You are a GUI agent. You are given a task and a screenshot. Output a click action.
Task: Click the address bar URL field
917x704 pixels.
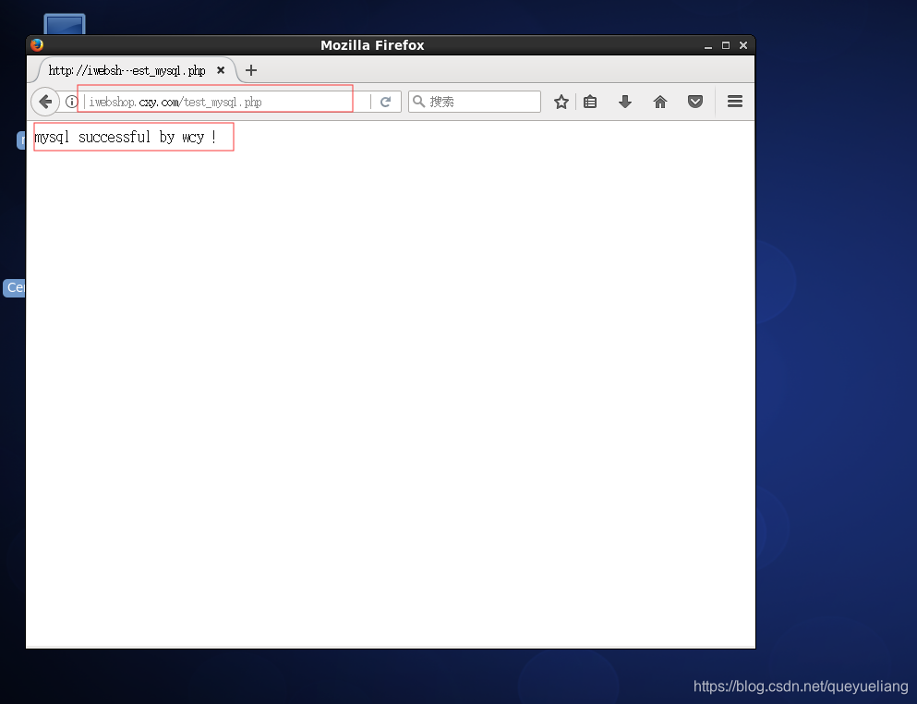click(x=228, y=102)
